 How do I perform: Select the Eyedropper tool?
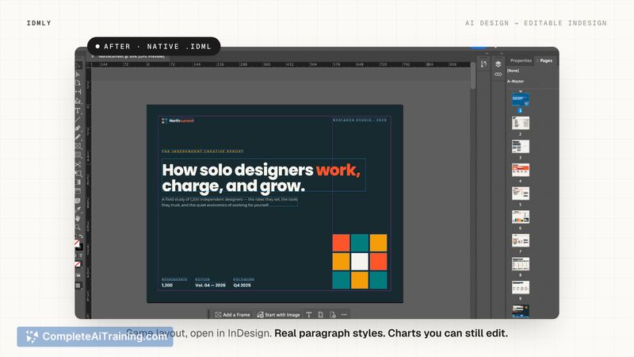click(78, 209)
